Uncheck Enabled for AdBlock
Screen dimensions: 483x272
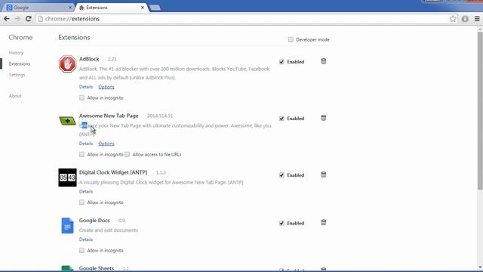(281, 62)
